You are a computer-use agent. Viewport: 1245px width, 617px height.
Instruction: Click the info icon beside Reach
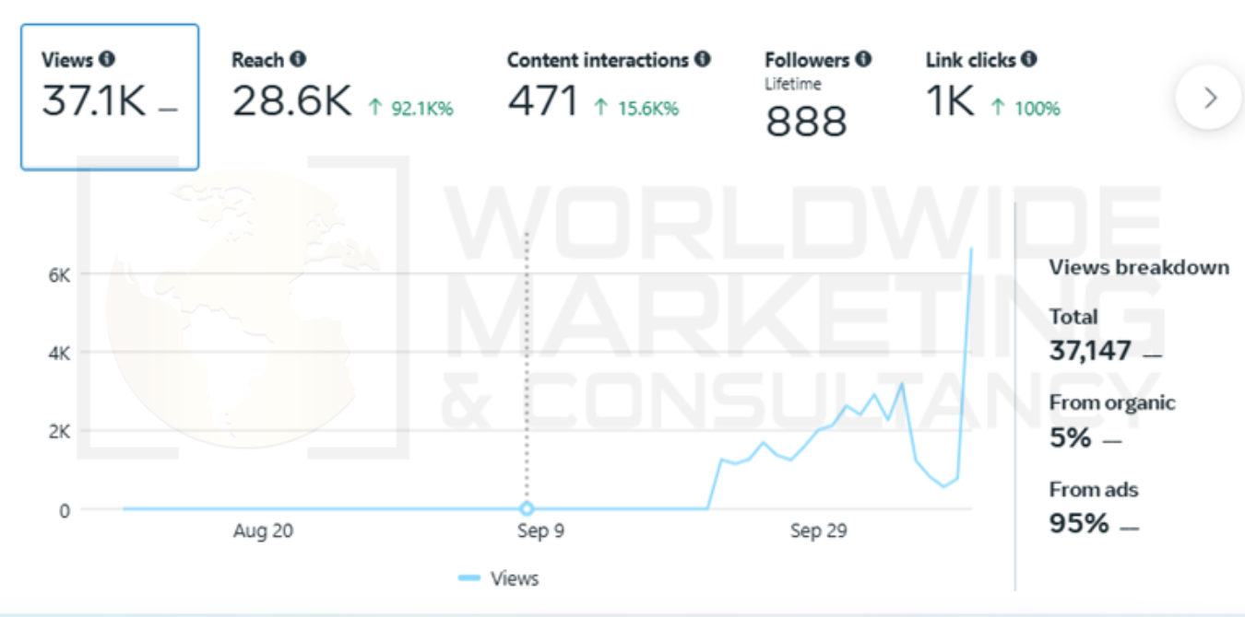point(298,60)
